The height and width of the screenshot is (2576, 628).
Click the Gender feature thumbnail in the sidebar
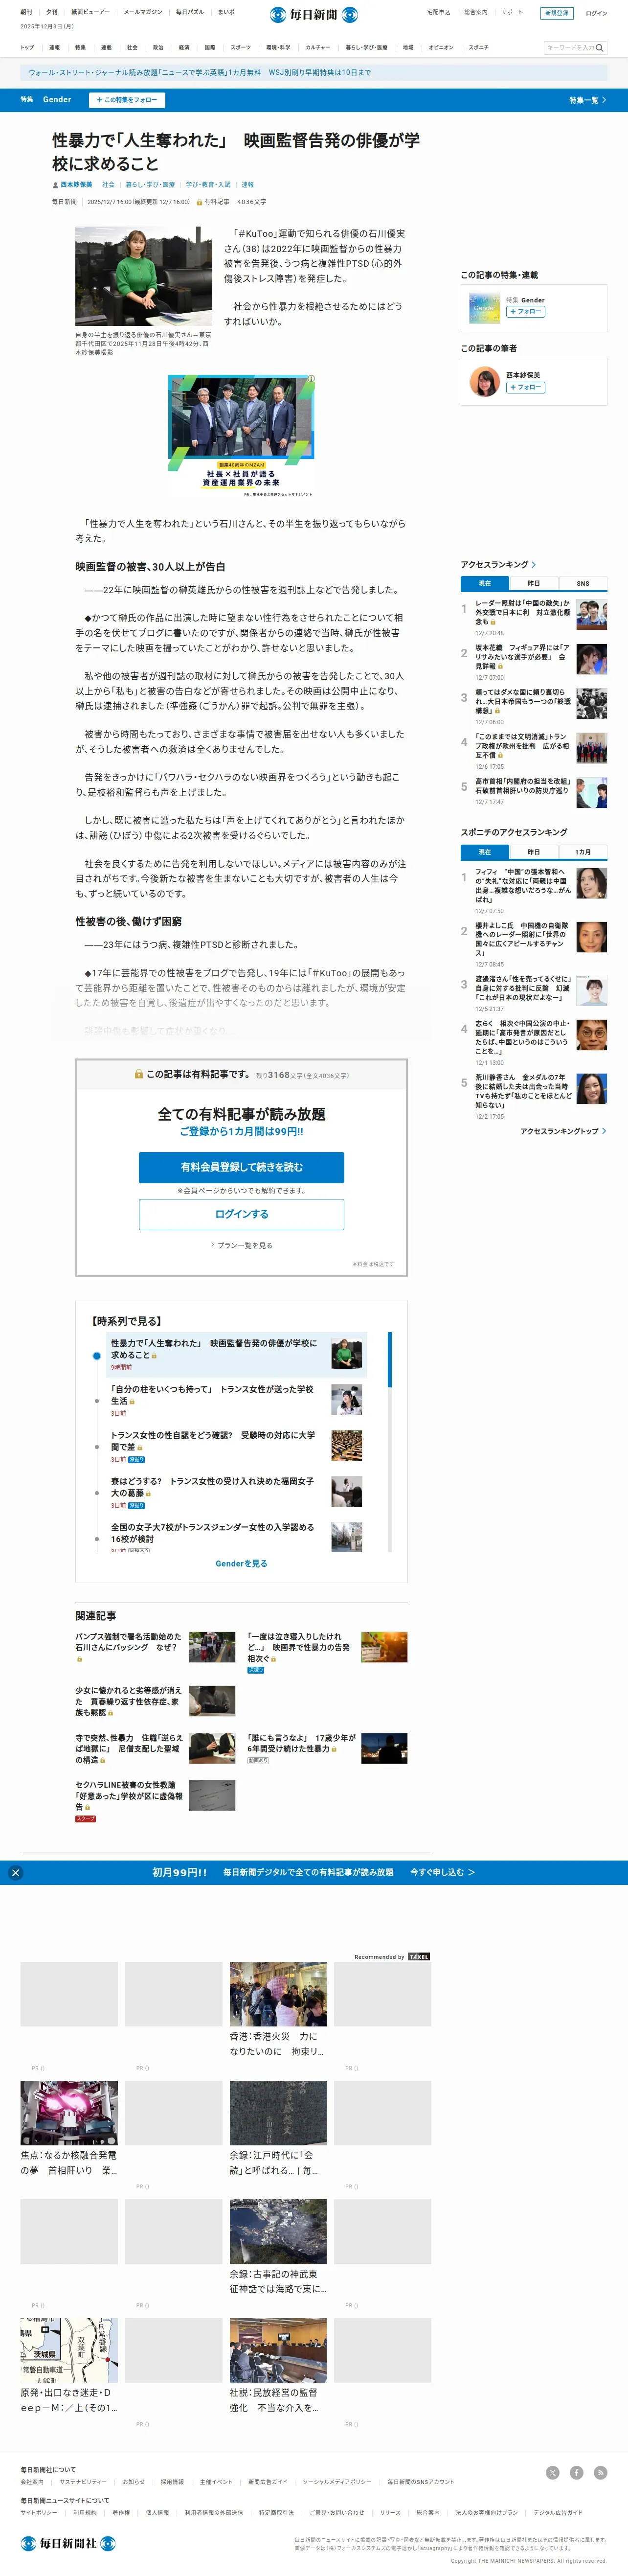click(x=485, y=307)
